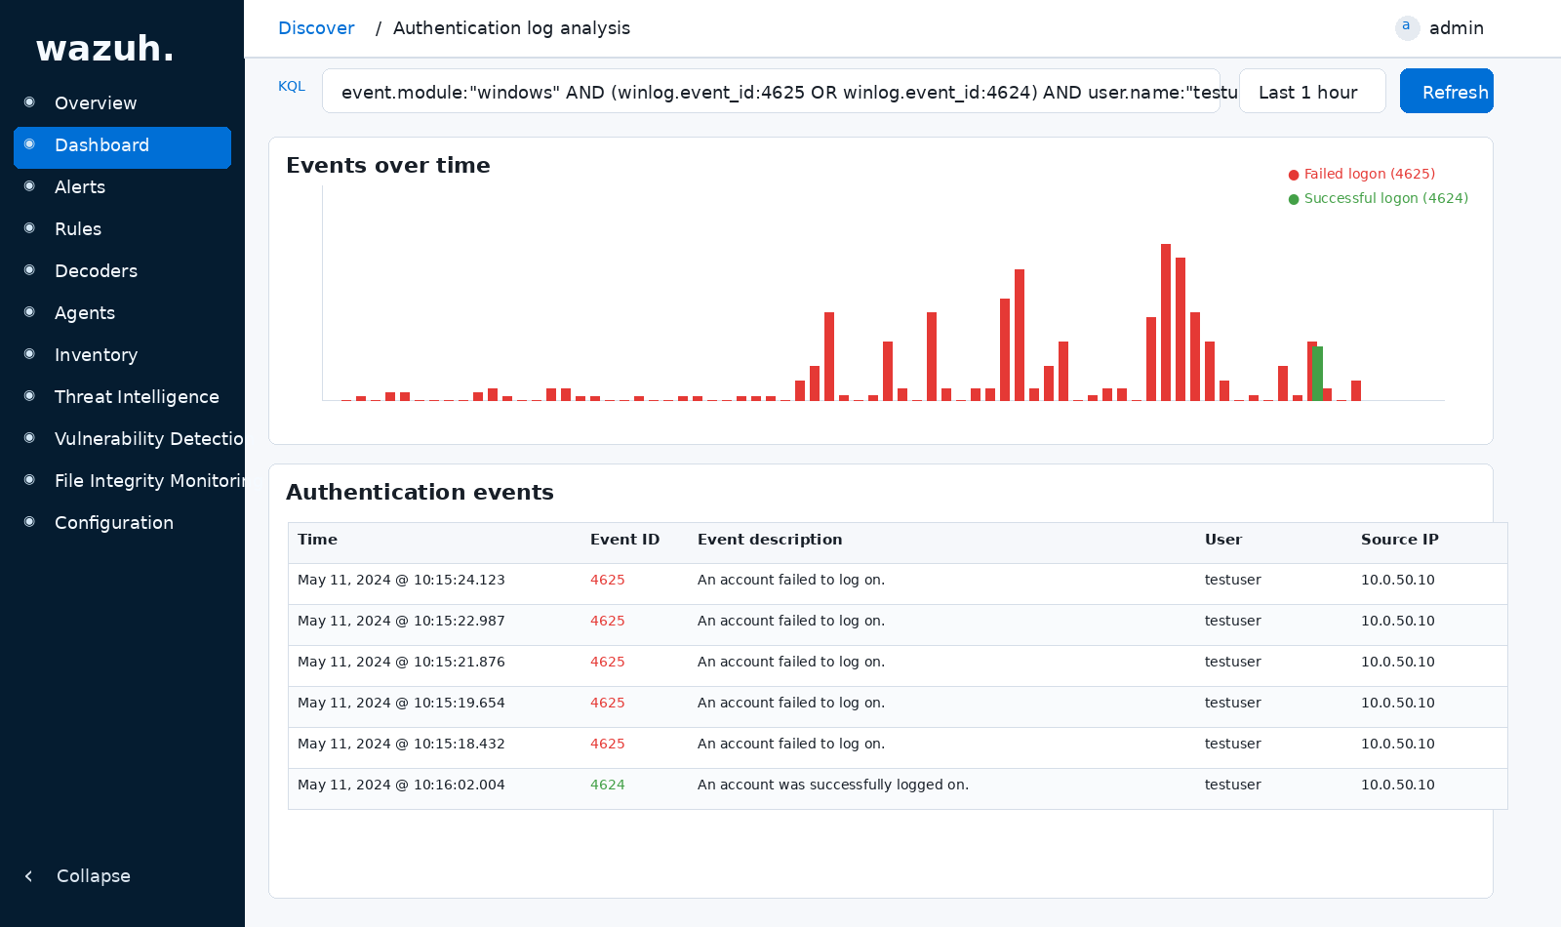Open the Alerts section icon
1561x927 pixels.
pos(28,186)
